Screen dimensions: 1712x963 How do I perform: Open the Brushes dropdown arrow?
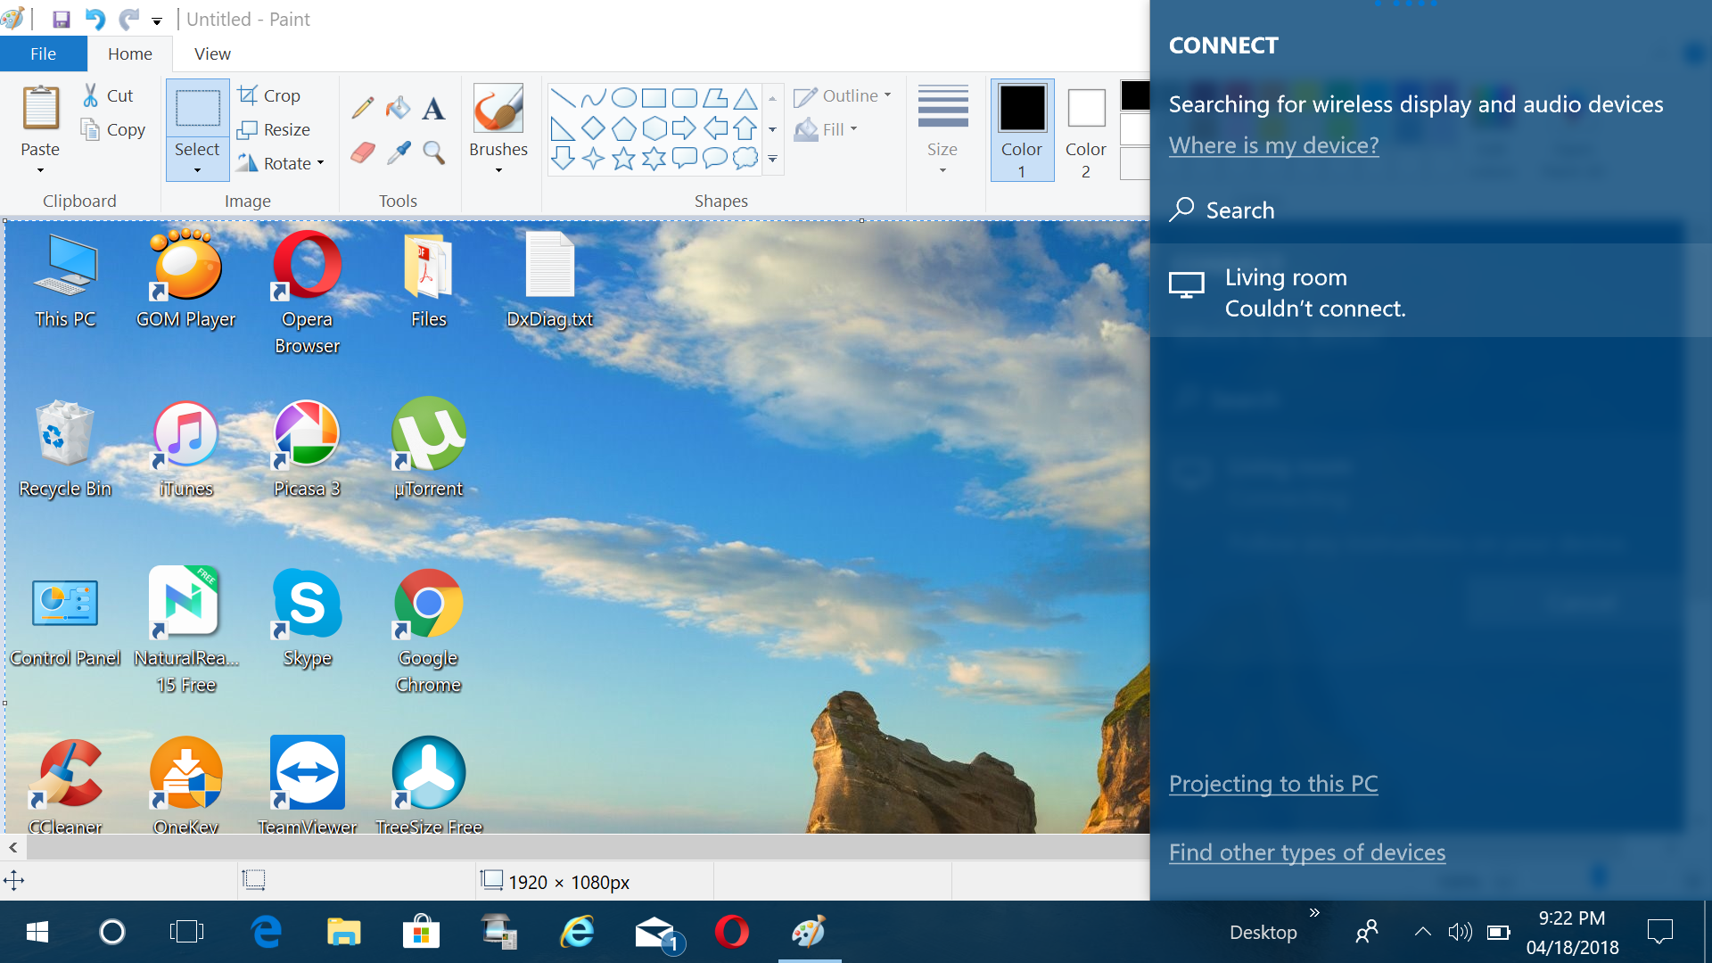(498, 170)
